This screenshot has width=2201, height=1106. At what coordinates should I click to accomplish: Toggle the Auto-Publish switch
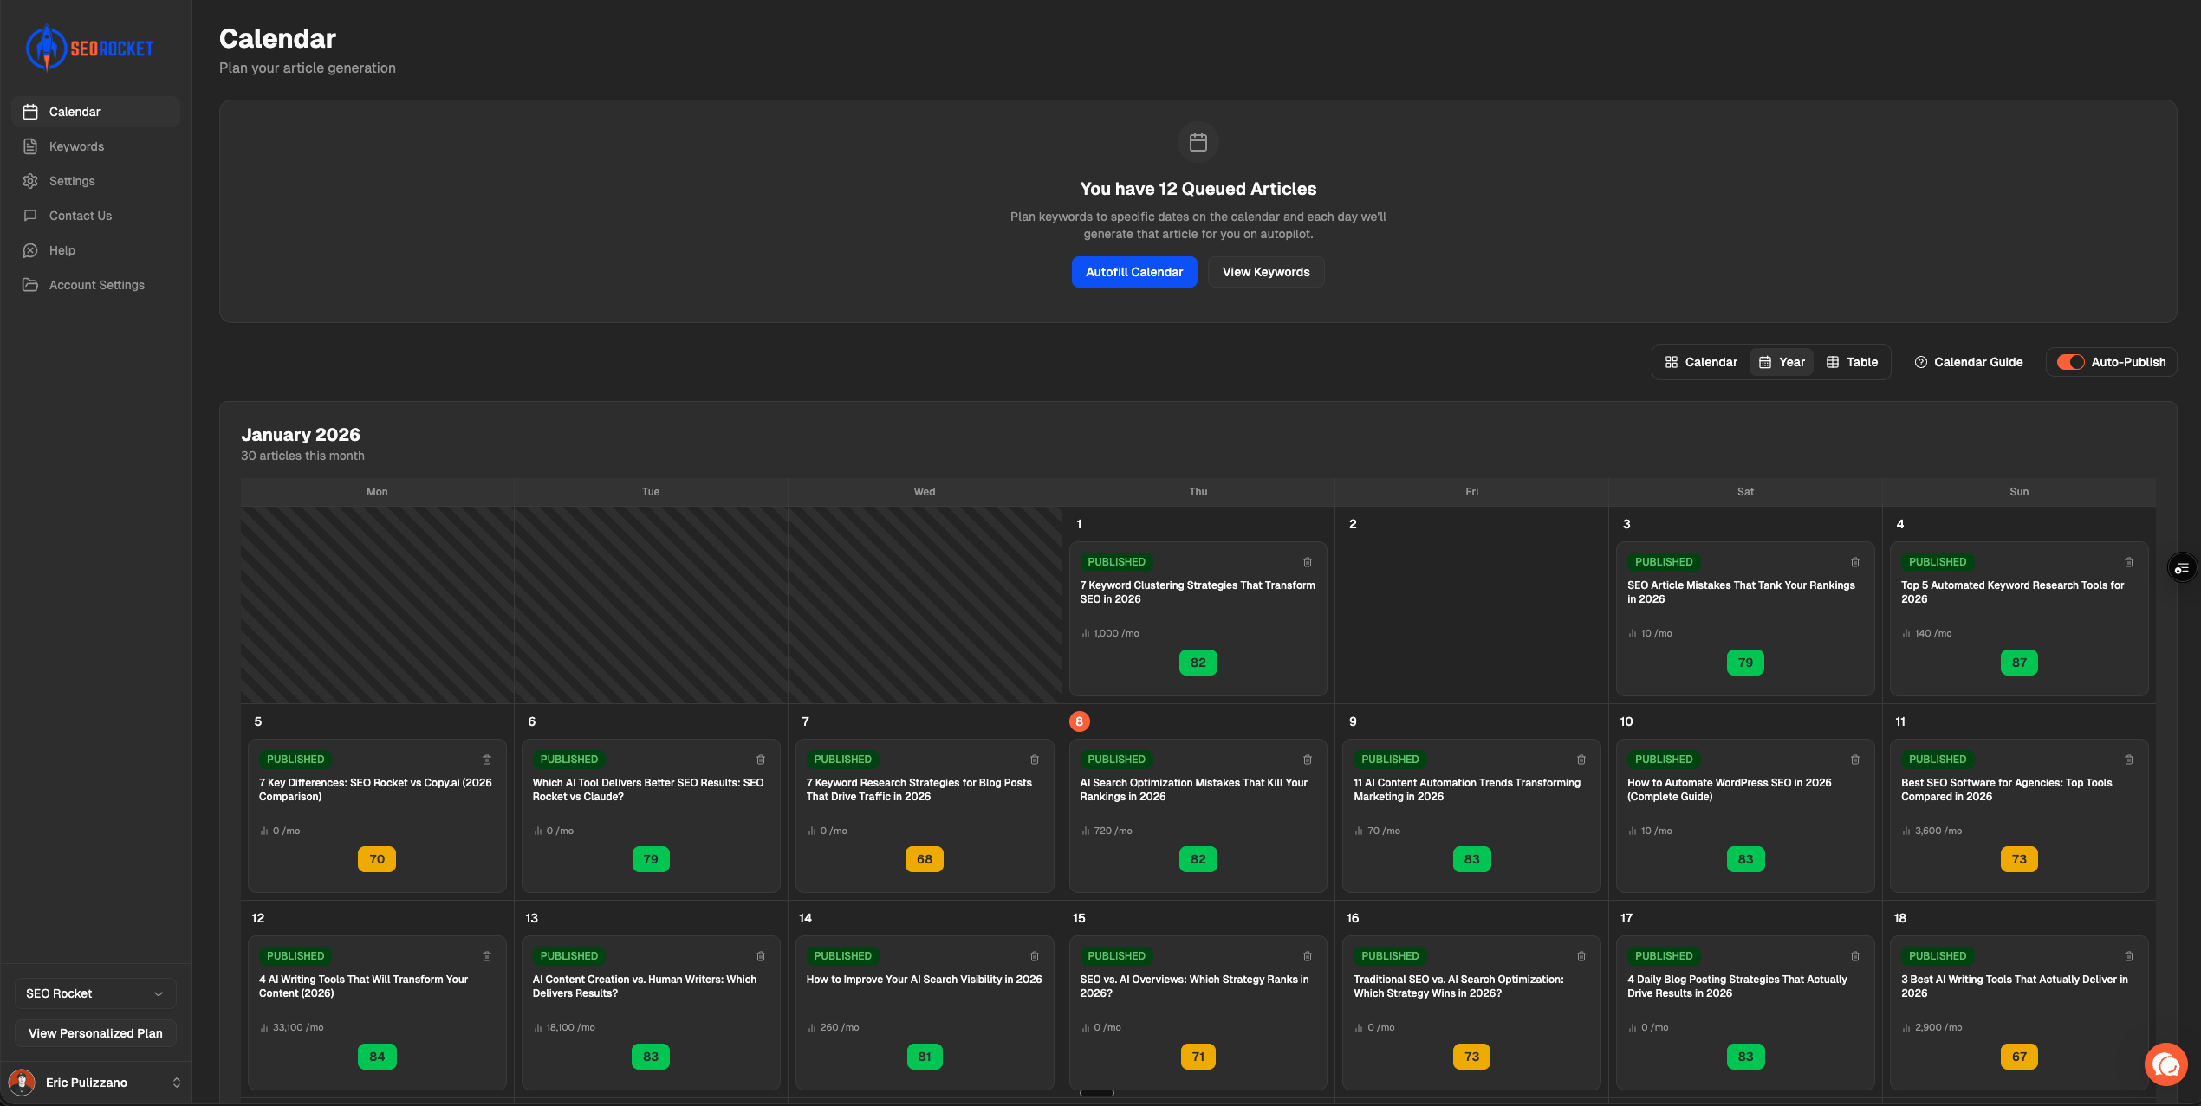2070,362
